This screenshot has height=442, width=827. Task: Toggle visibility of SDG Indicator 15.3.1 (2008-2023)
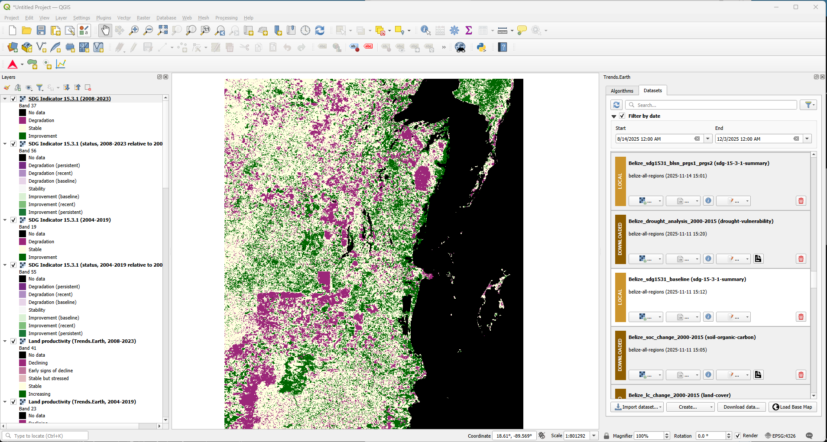[13, 99]
